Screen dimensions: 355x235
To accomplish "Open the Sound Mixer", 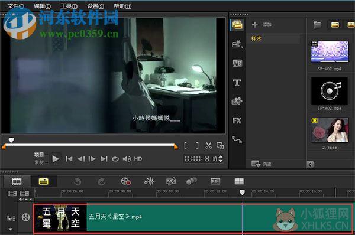I will [149, 181].
